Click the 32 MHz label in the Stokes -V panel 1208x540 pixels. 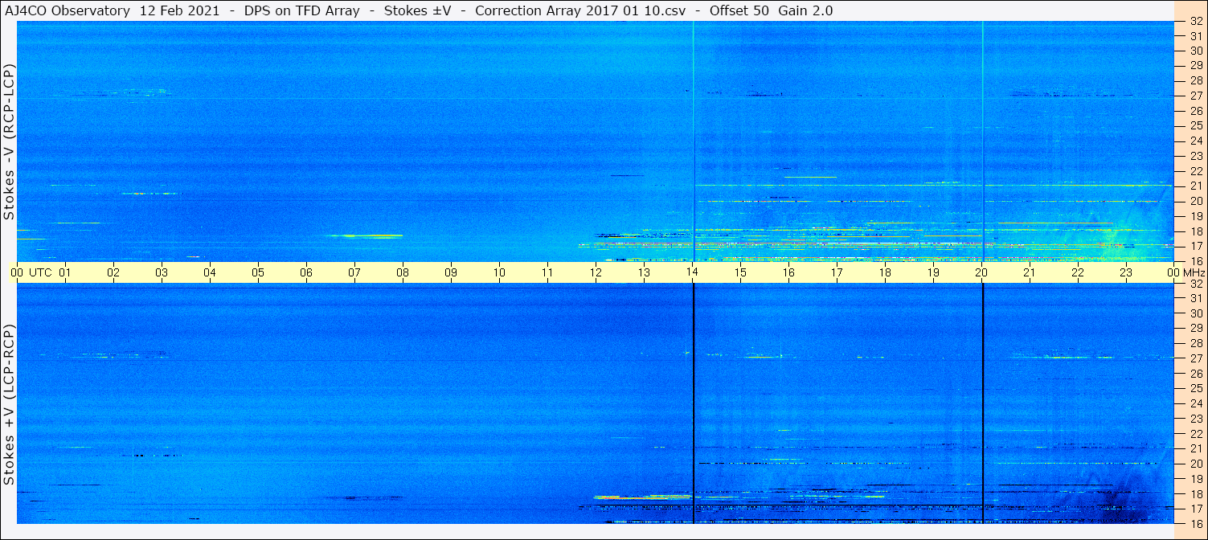pos(1195,22)
